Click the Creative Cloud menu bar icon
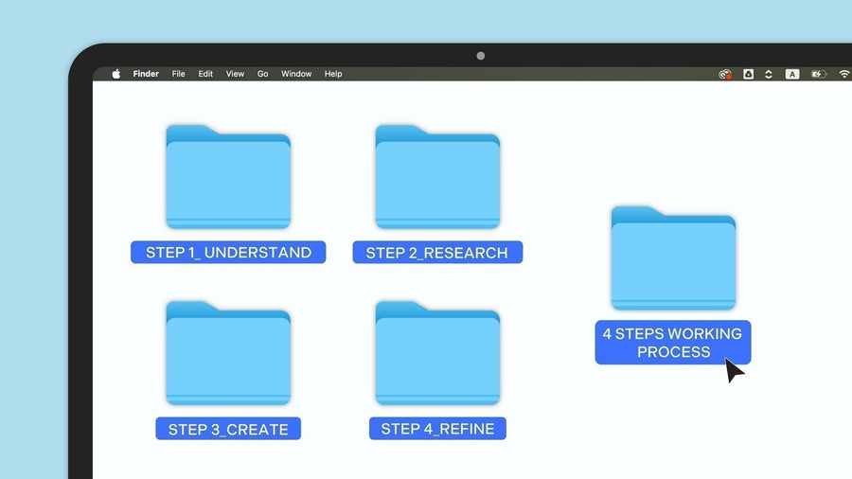Screen dimensions: 852x479 726,74
